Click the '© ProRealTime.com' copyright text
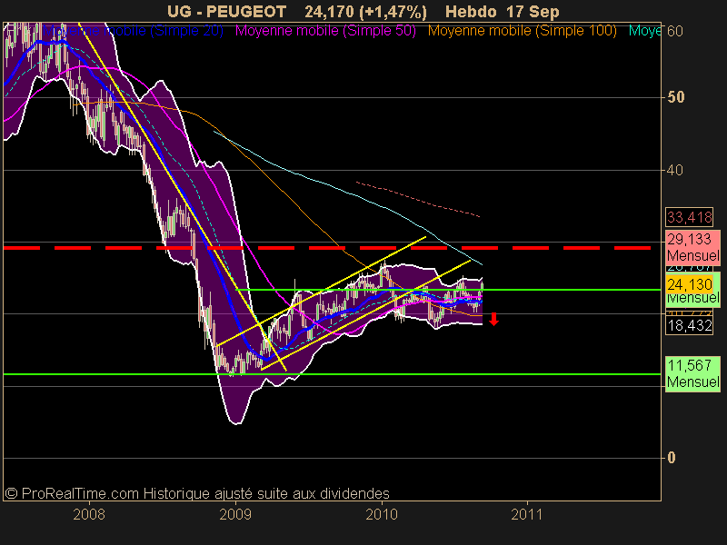Viewport: 727px width, 545px height. point(72,493)
